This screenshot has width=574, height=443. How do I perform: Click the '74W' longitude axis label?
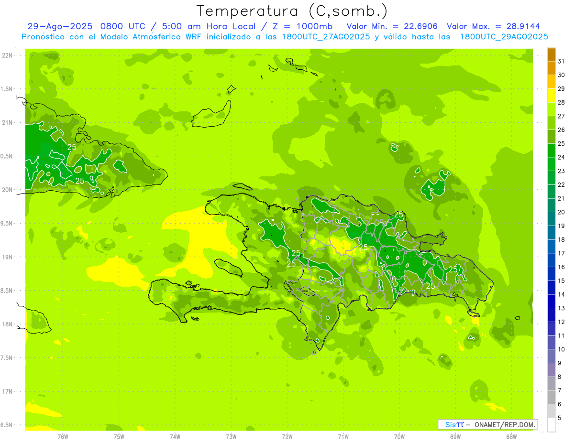[x=175, y=436]
